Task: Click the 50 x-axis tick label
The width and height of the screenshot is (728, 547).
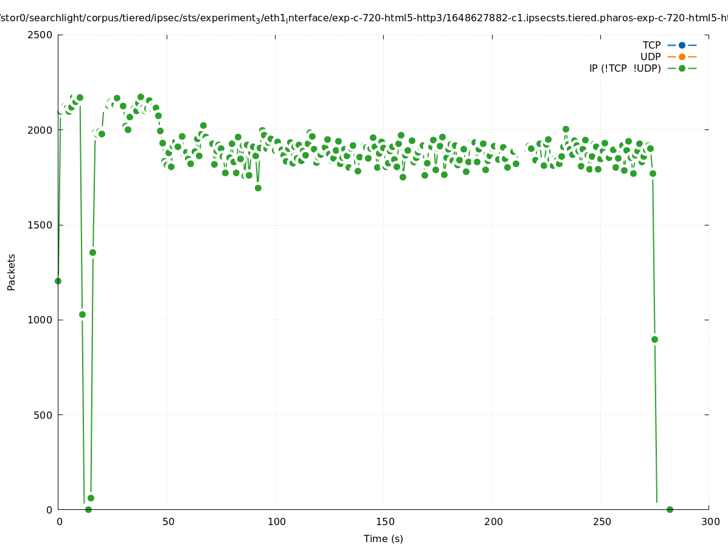Action: tap(168, 521)
